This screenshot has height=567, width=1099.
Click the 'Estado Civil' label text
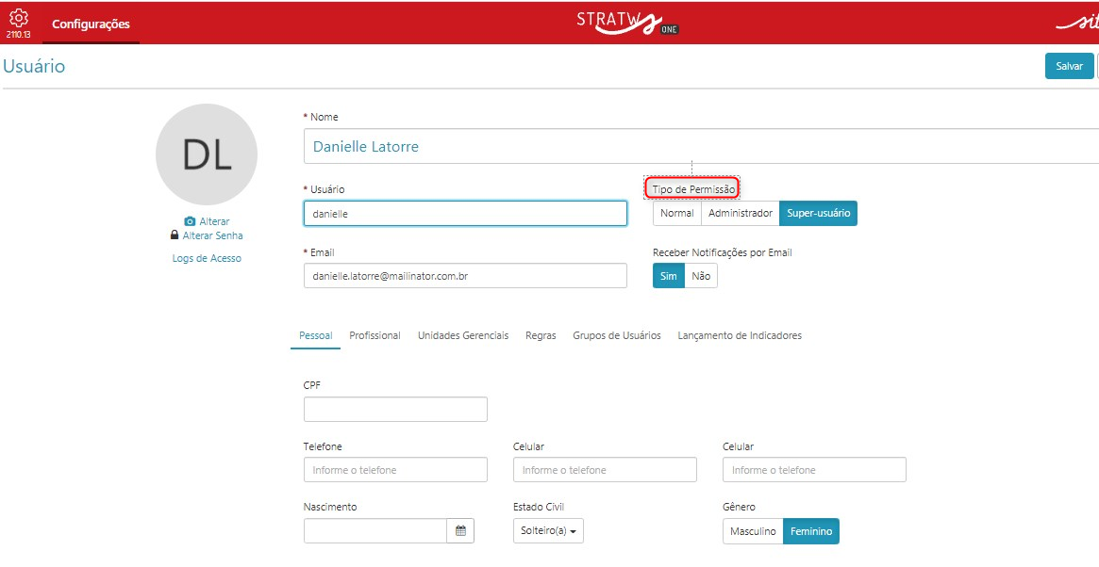pos(539,507)
